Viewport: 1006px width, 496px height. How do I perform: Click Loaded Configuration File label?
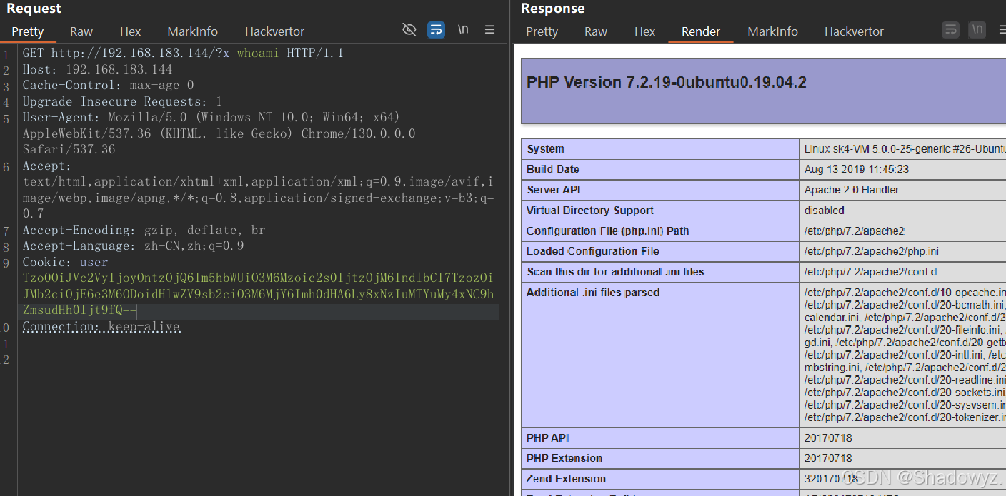(x=593, y=251)
